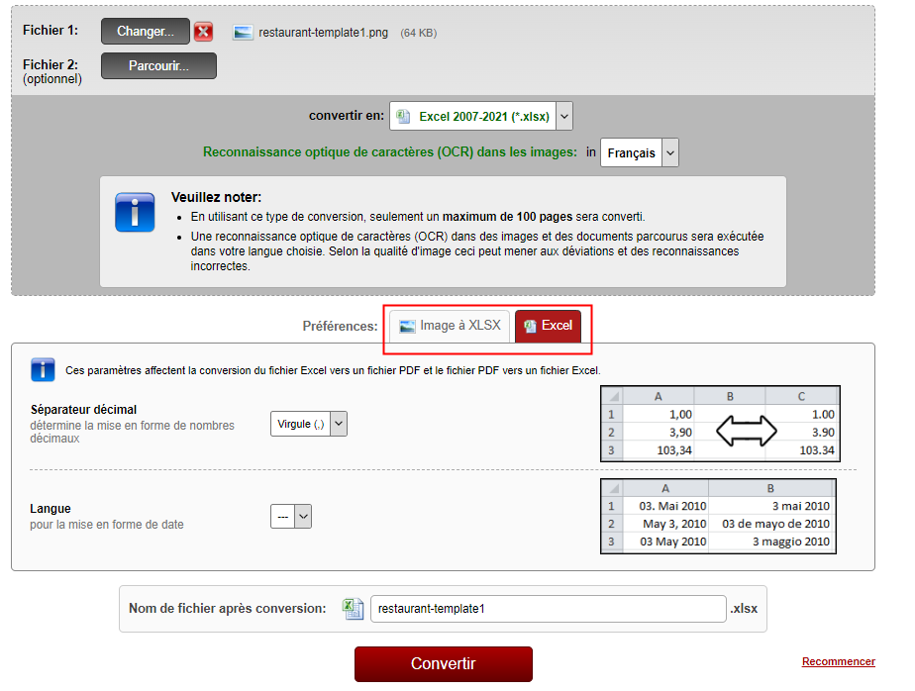Click the Recommencer link
This screenshot has height=691, width=915.
(839, 661)
